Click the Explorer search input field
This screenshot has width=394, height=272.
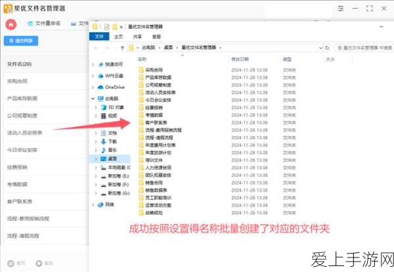(364, 48)
